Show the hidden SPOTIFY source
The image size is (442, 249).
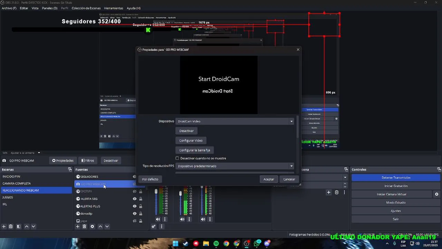(x=135, y=192)
